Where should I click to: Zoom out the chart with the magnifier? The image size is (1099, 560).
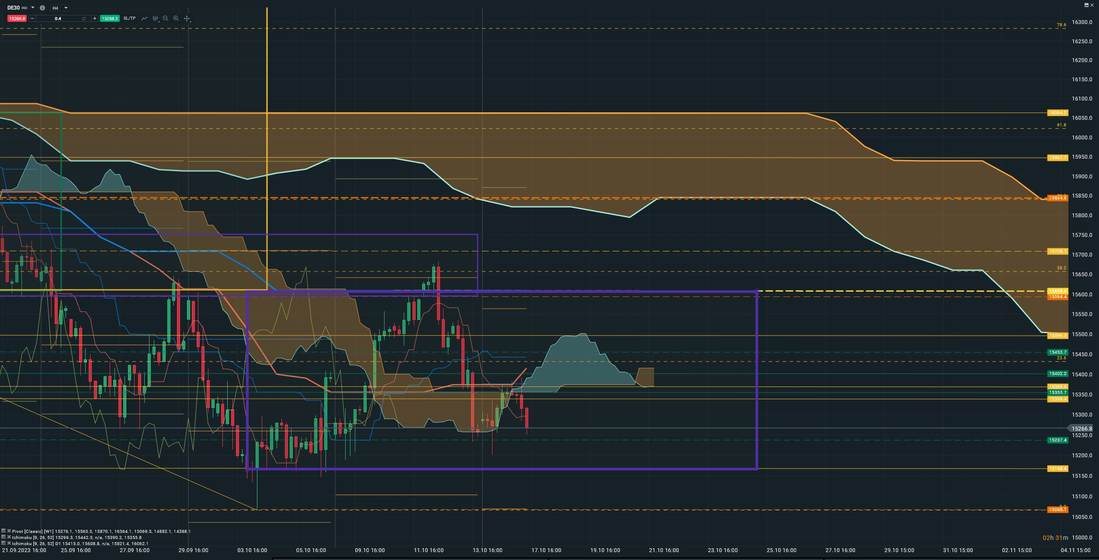[x=166, y=18]
